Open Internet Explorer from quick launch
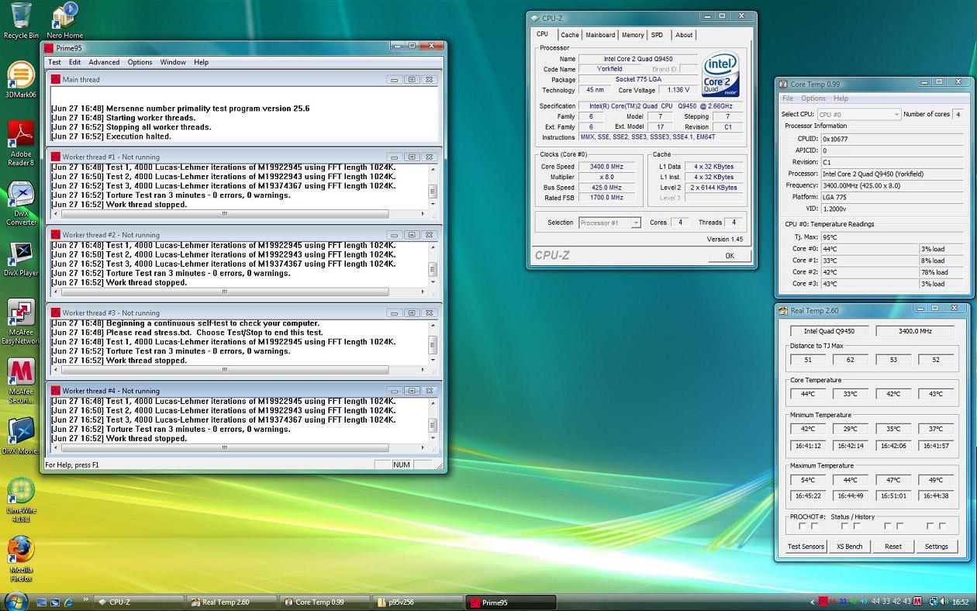977x611 pixels. 68,602
